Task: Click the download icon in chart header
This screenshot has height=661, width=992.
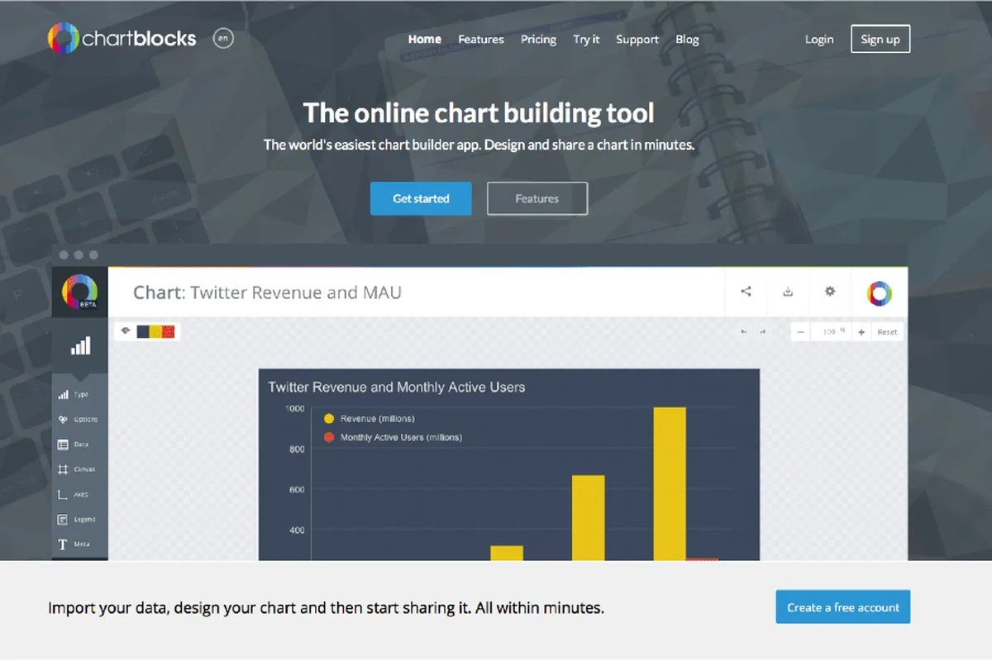Action: coord(788,291)
